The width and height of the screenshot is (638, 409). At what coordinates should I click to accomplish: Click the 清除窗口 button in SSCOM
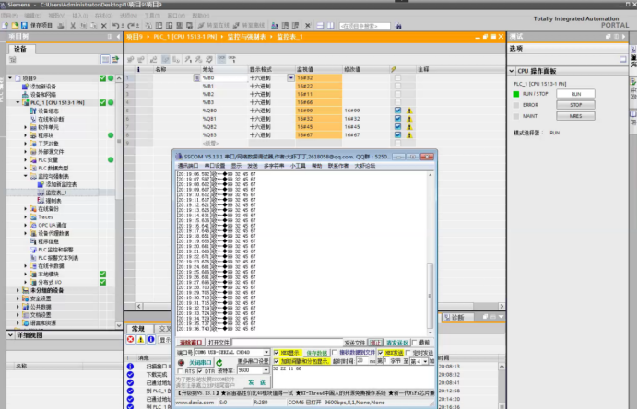click(x=191, y=343)
